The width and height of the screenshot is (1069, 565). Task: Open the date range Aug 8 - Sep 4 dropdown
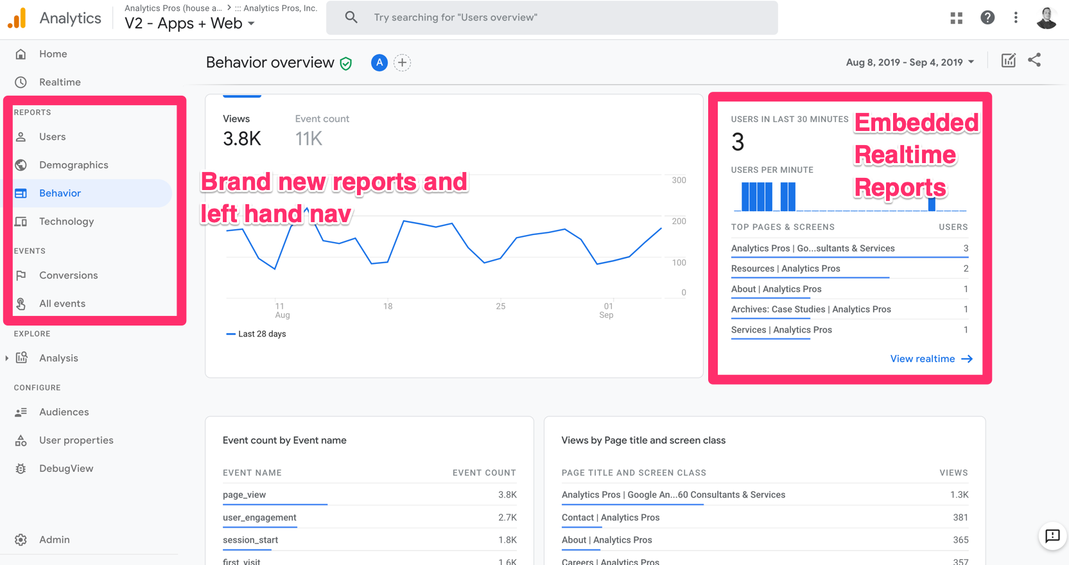(x=910, y=62)
